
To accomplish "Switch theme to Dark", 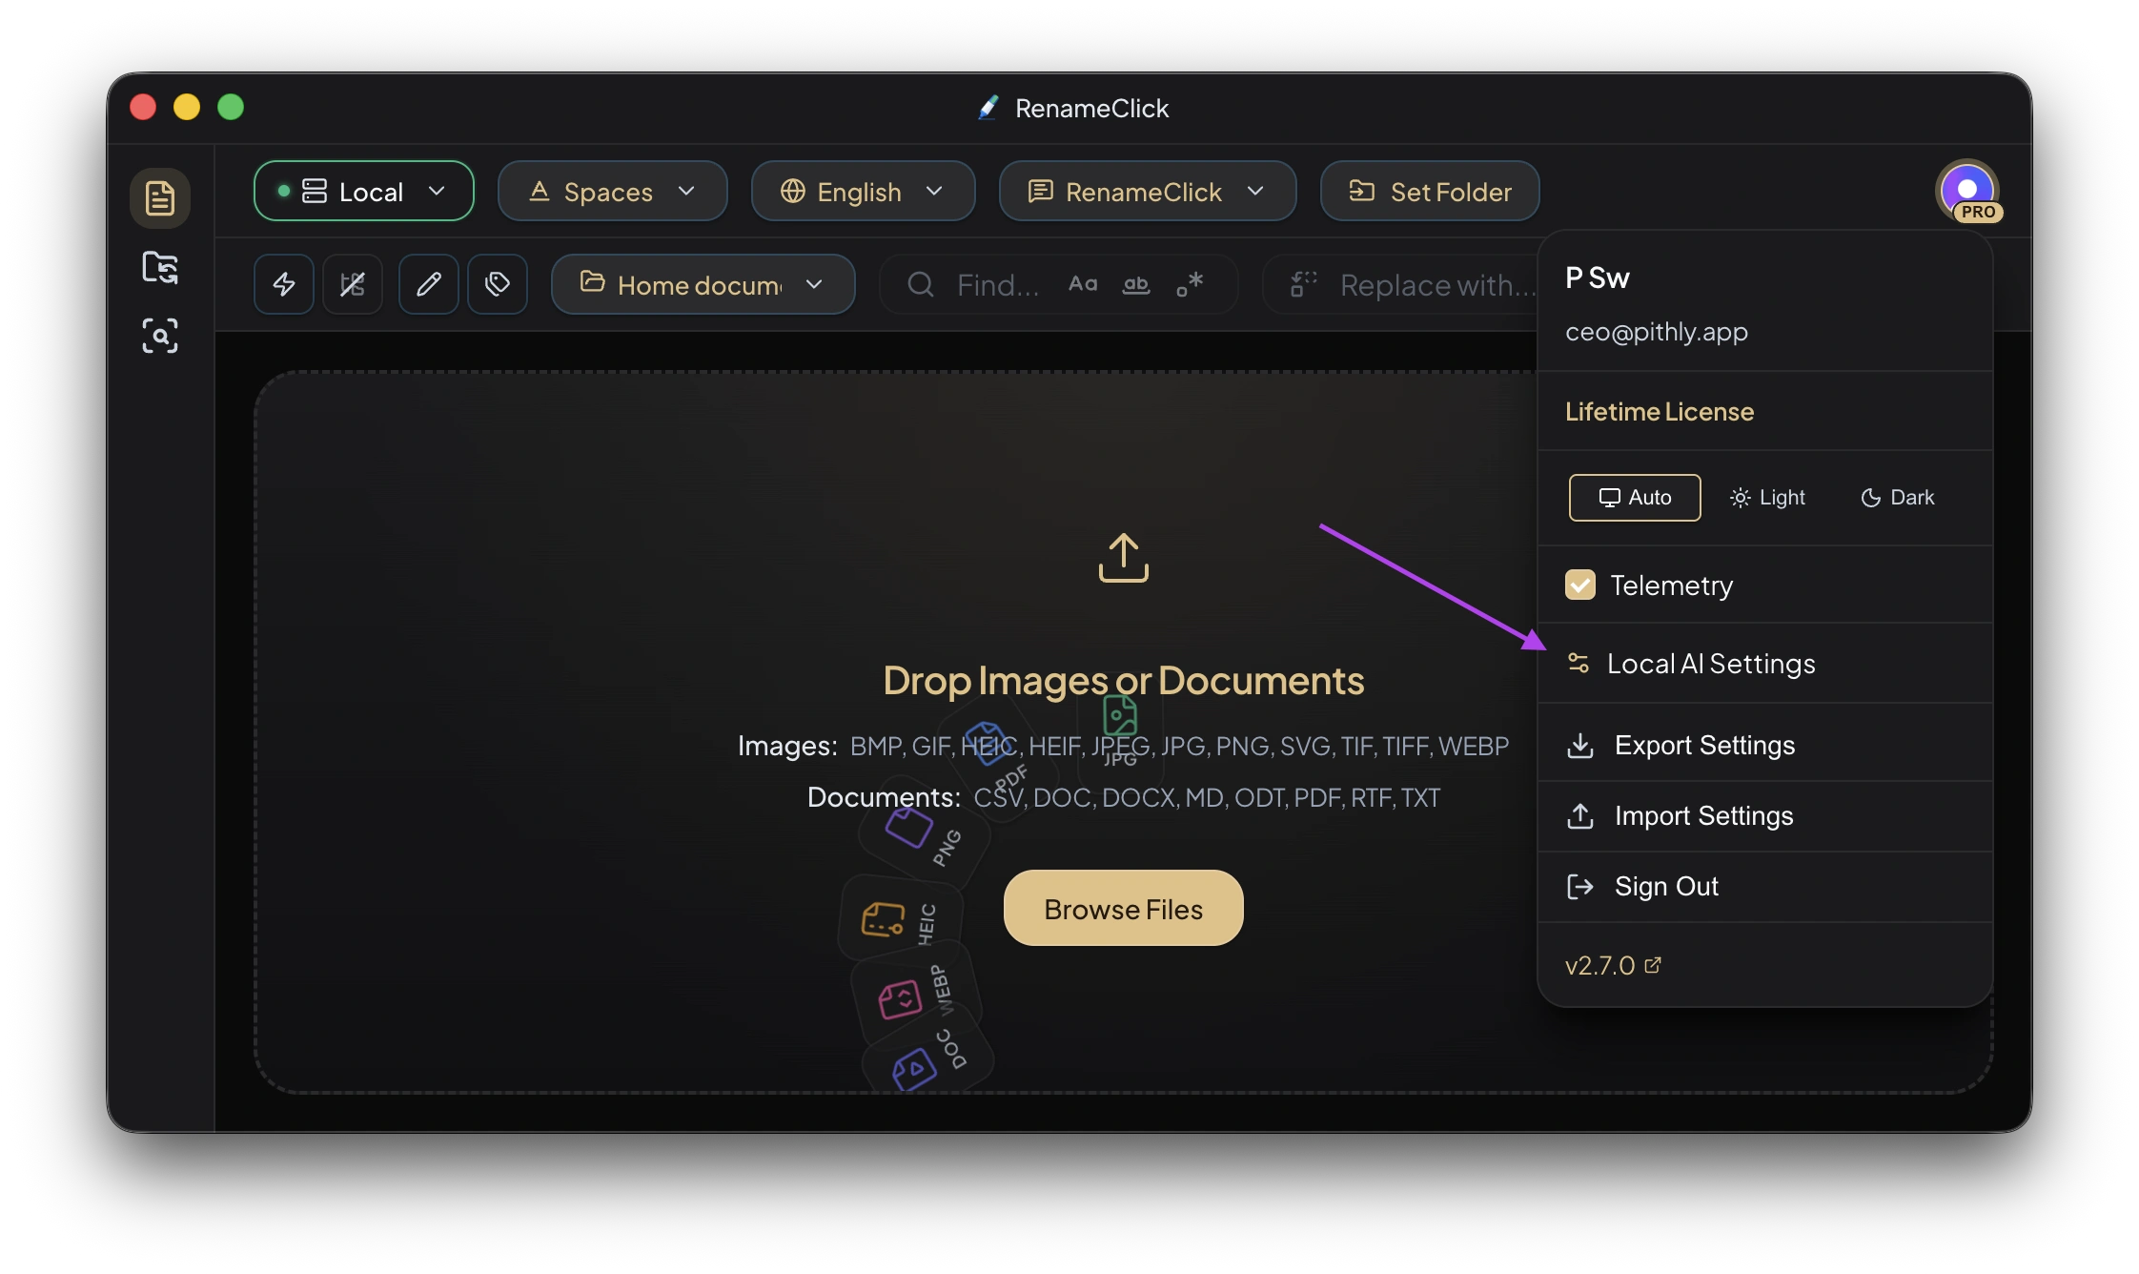I will coord(1897,498).
